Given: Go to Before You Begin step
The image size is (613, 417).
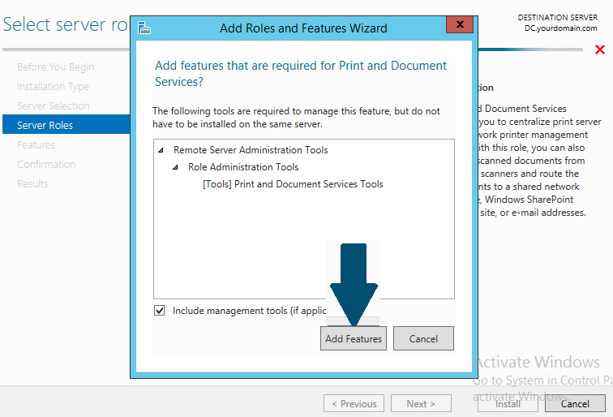Looking at the screenshot, I should 55,67.
